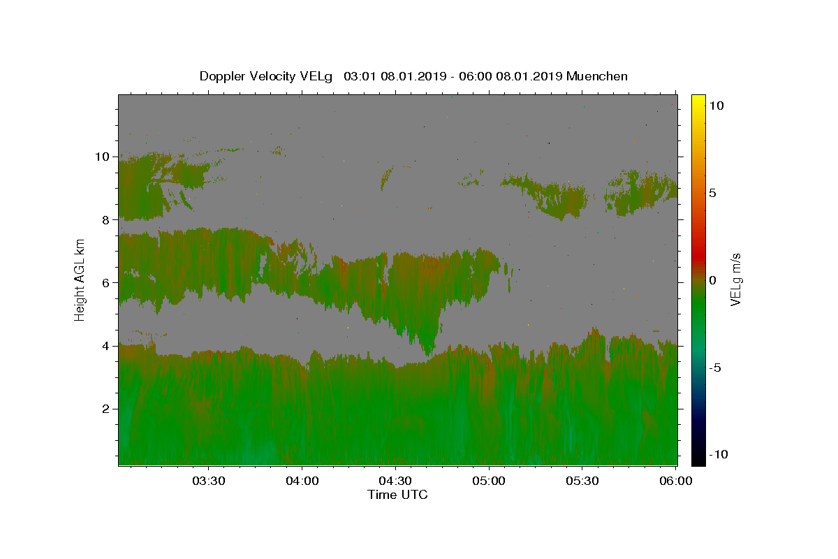Screen dimensions: 838x559
Task: Click the colorbar value 0
Action: (x=713, y=280)
